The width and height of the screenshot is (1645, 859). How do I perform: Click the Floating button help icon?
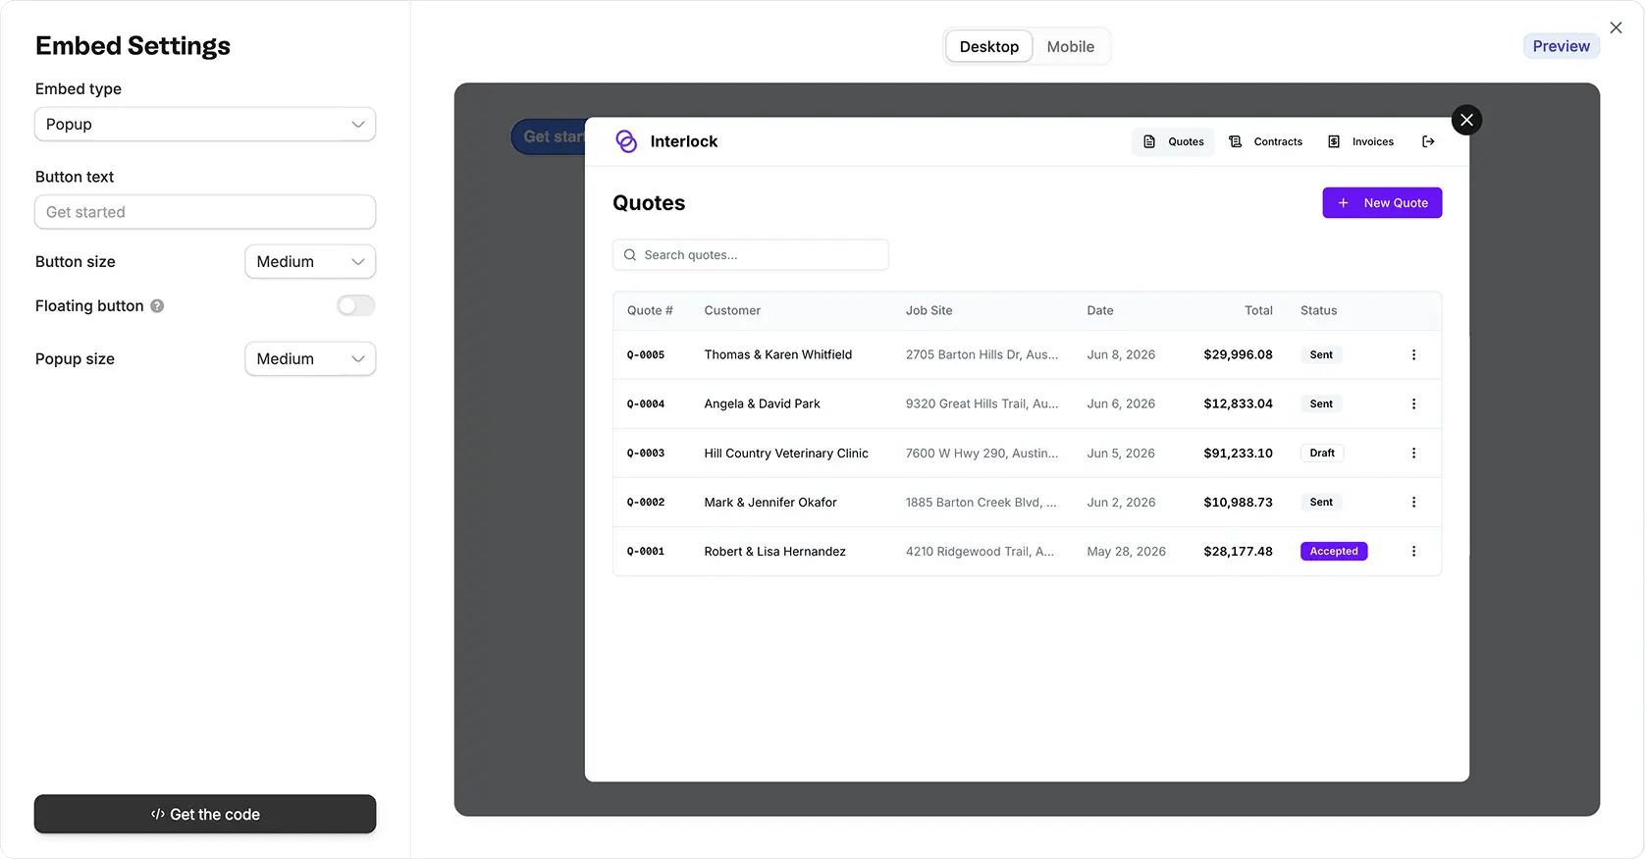click(x=157, y=306)
